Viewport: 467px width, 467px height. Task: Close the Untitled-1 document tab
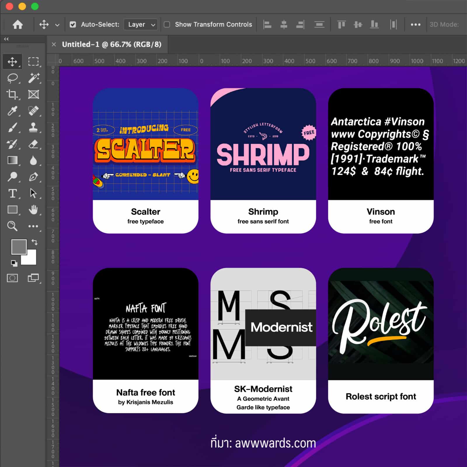point(54,44)
